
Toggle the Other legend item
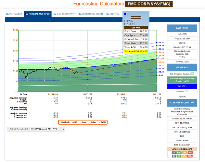point(93,122)
